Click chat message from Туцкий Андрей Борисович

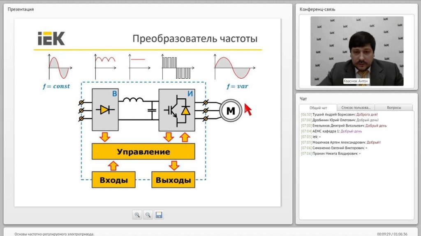339,115
